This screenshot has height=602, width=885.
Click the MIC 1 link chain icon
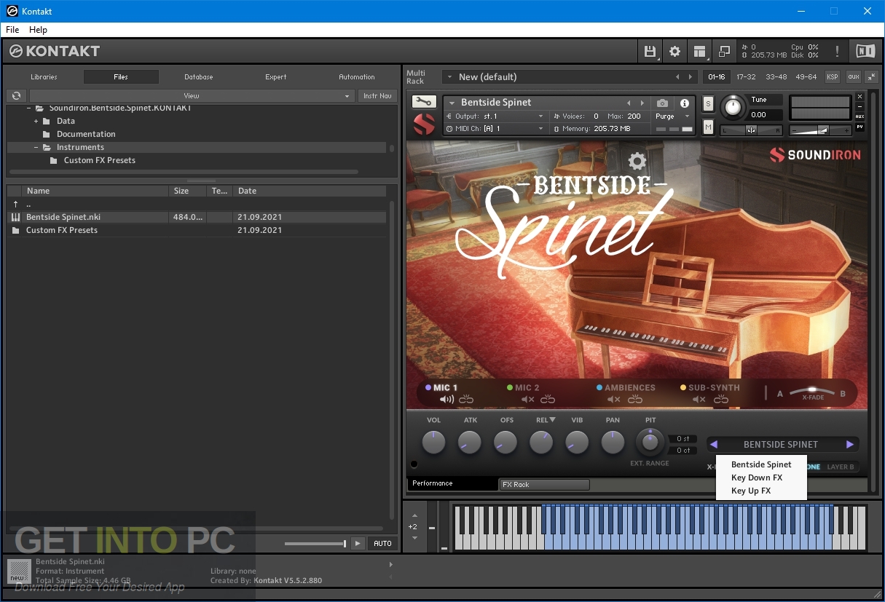(x=466, y=400)
